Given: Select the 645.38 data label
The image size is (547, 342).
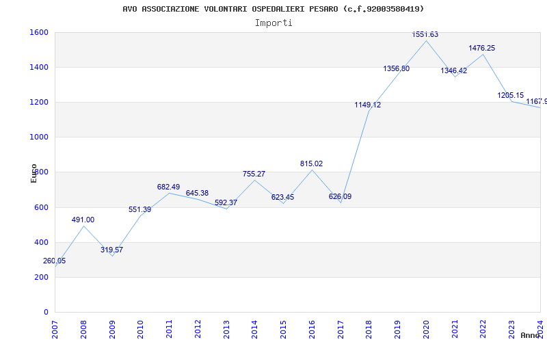Looking at the screenshot, I should coord(197,194).
